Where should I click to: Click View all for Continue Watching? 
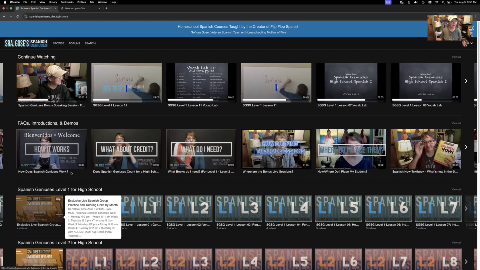coord(456,57)
